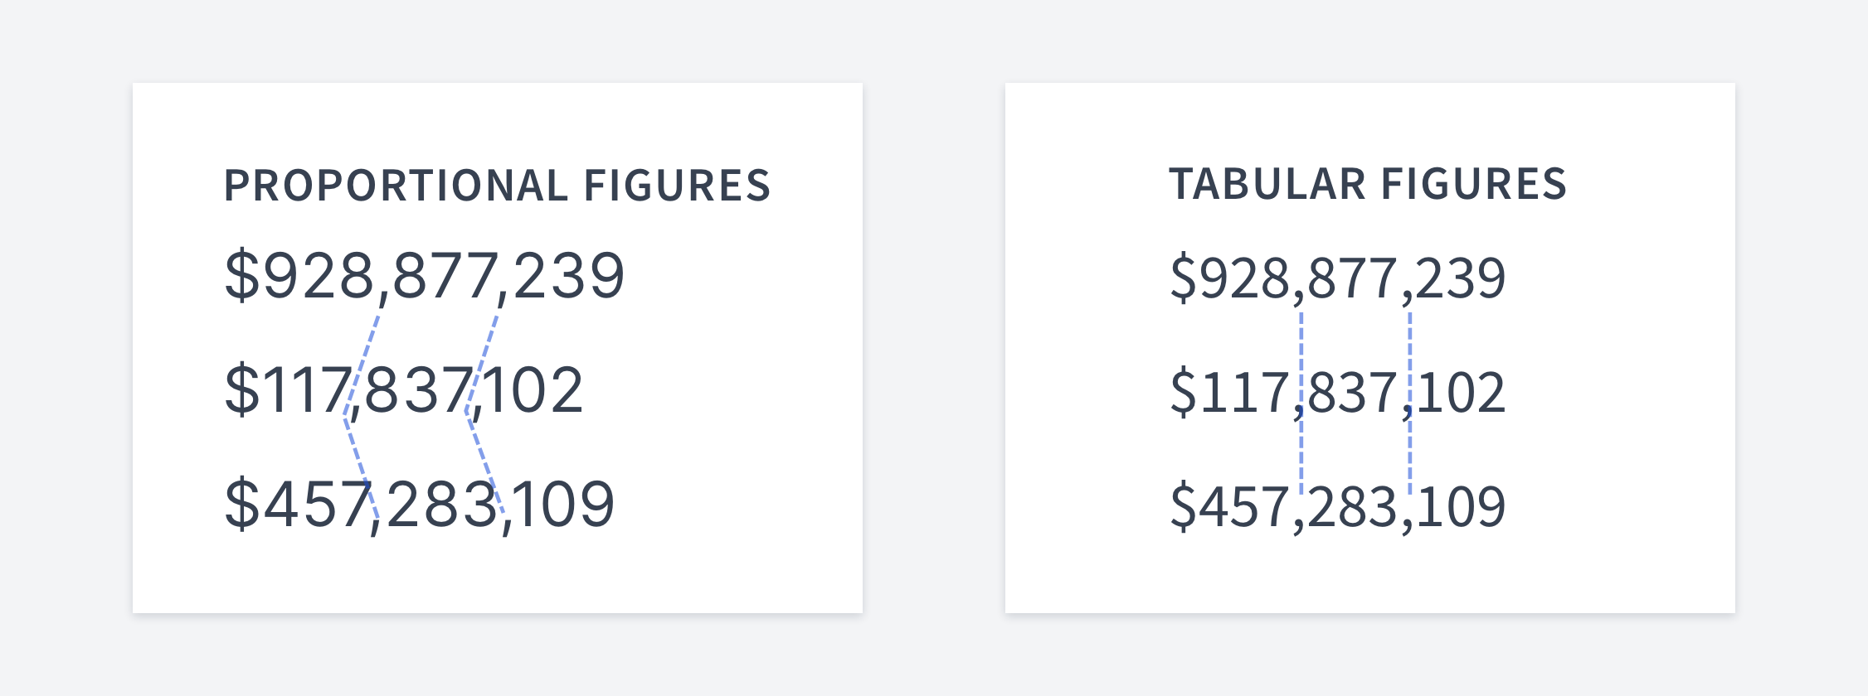Click the word TABULAR in the heading
1868x696 pixels.
coord(1267,184)
